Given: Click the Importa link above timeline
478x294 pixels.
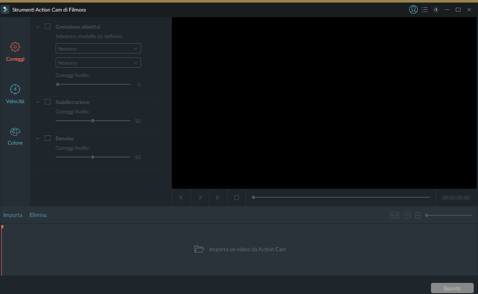Looking at the screenshot, I should [x=13, y=215].
